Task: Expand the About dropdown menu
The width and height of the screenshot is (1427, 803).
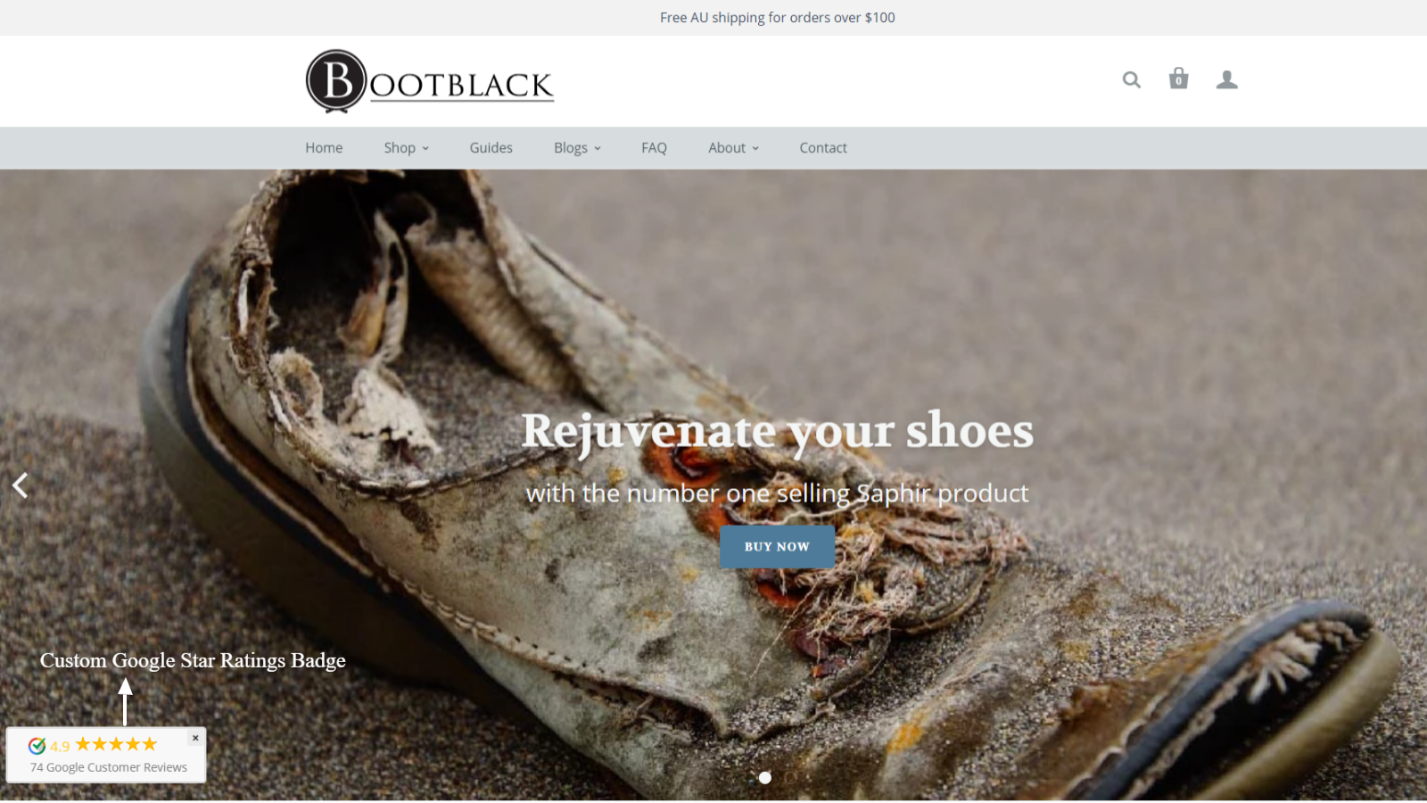Action: 733,148
